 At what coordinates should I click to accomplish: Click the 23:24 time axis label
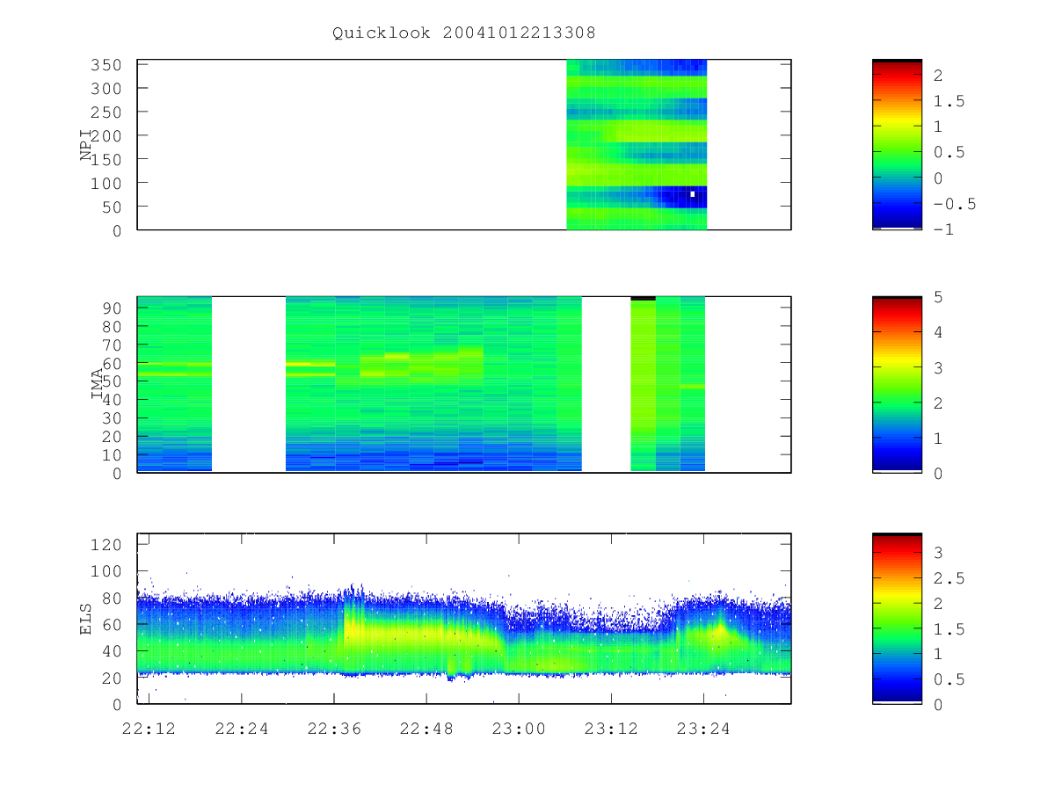702,729
